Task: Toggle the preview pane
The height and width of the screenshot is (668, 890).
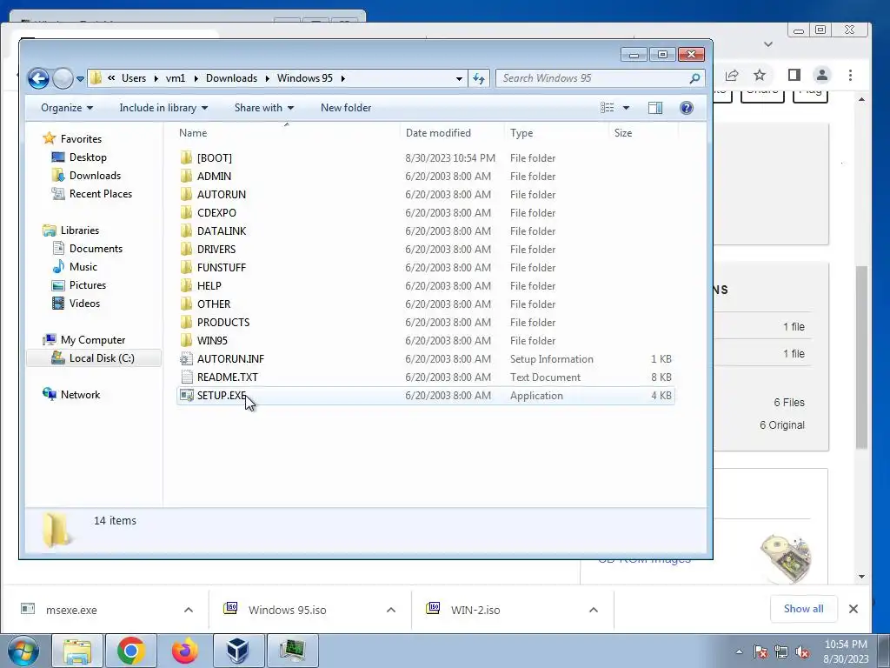Action: pos(655,108)
